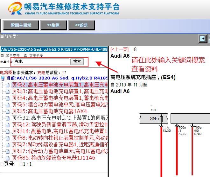Click the SN11 fuse symbol in diagram

coord(161,118)
